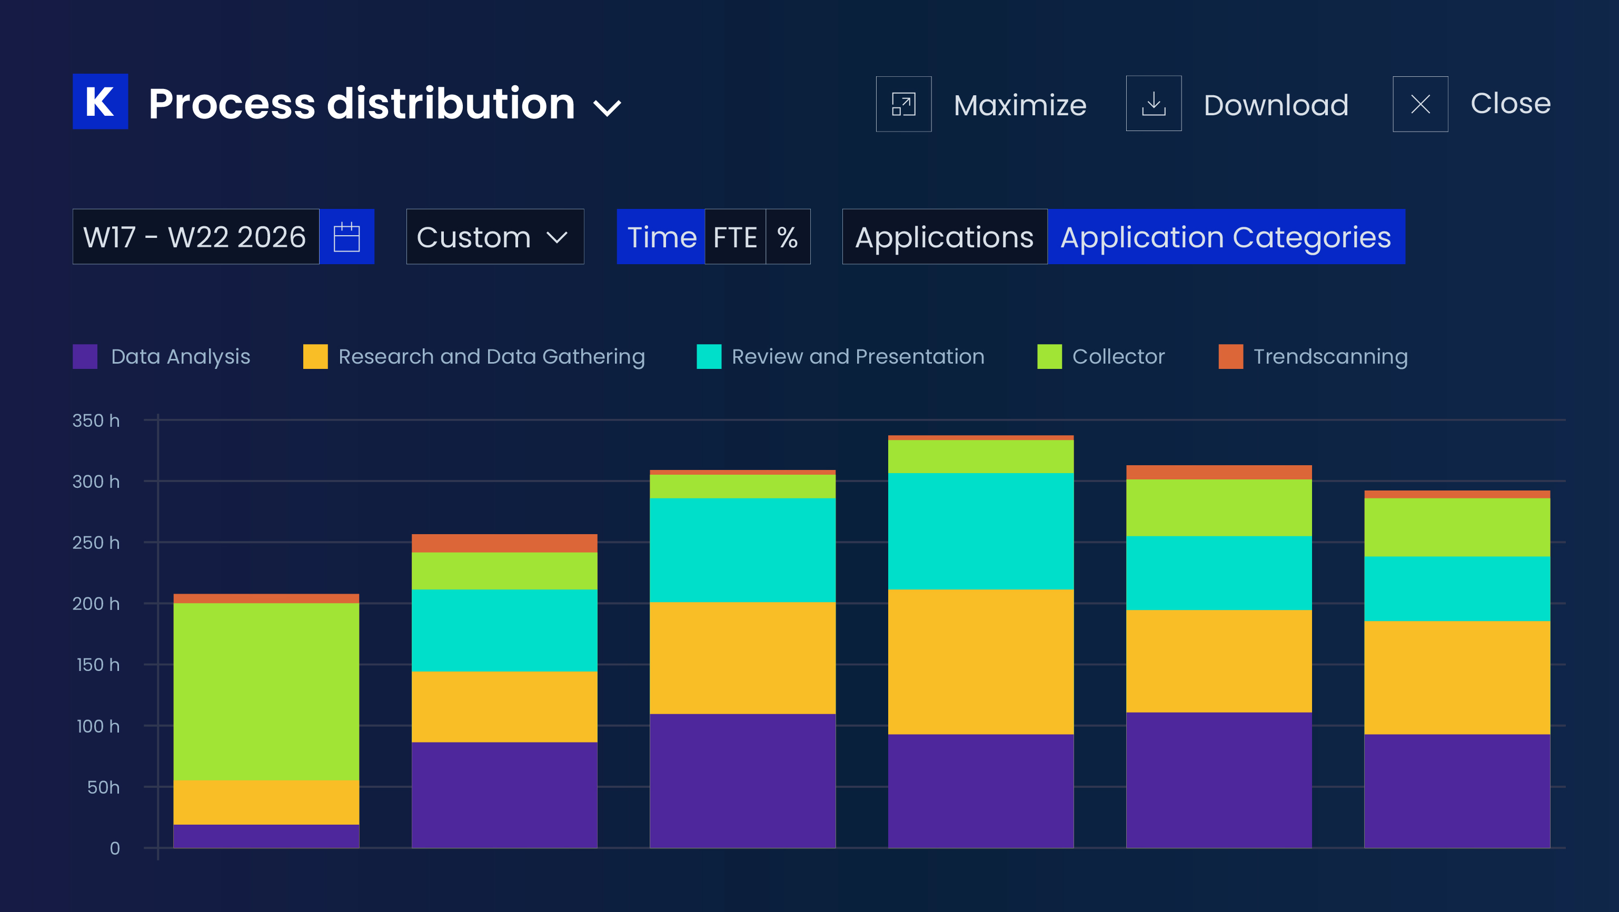Click the Data Analysis legend label
Image resolution: width=1619 pixels, height=912 pixels.
point(181,357)
